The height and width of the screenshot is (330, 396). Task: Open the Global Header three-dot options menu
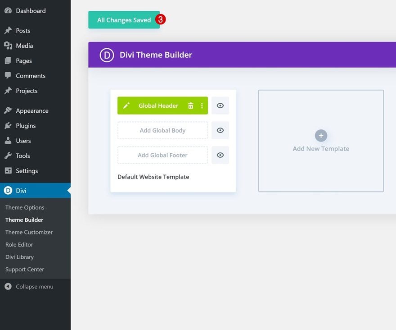[x=202, y=105]
